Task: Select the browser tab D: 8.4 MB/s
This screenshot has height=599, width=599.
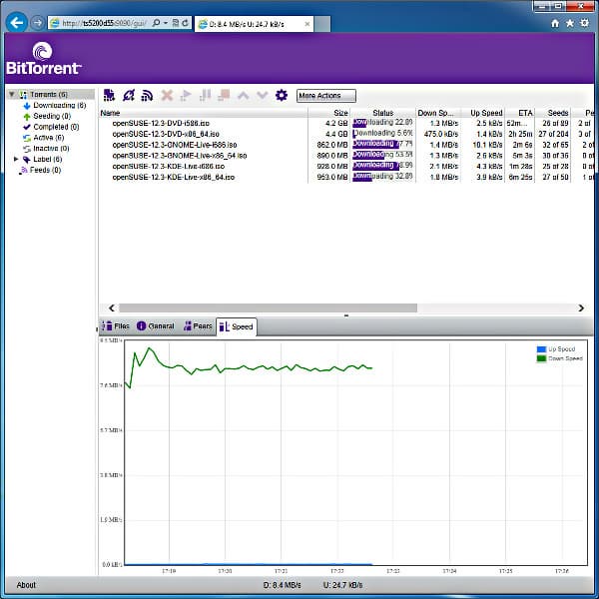Action: click(x=254, y=24)
